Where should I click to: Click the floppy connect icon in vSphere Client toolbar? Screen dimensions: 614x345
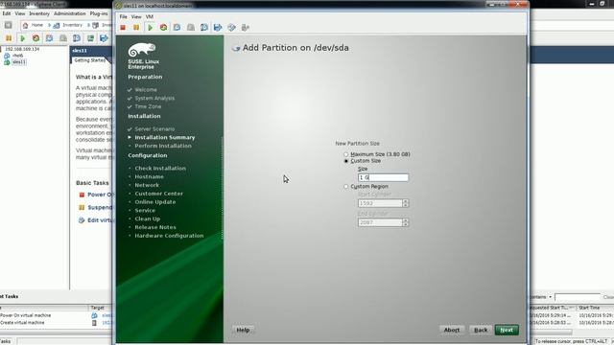104,38
